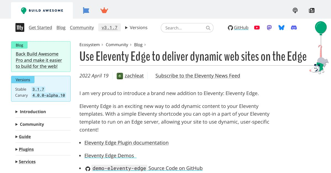The width and height of the screenshot is (331, 173).
Task: Click the GitHub octocat icon in header
Action: tap(230, 28)
